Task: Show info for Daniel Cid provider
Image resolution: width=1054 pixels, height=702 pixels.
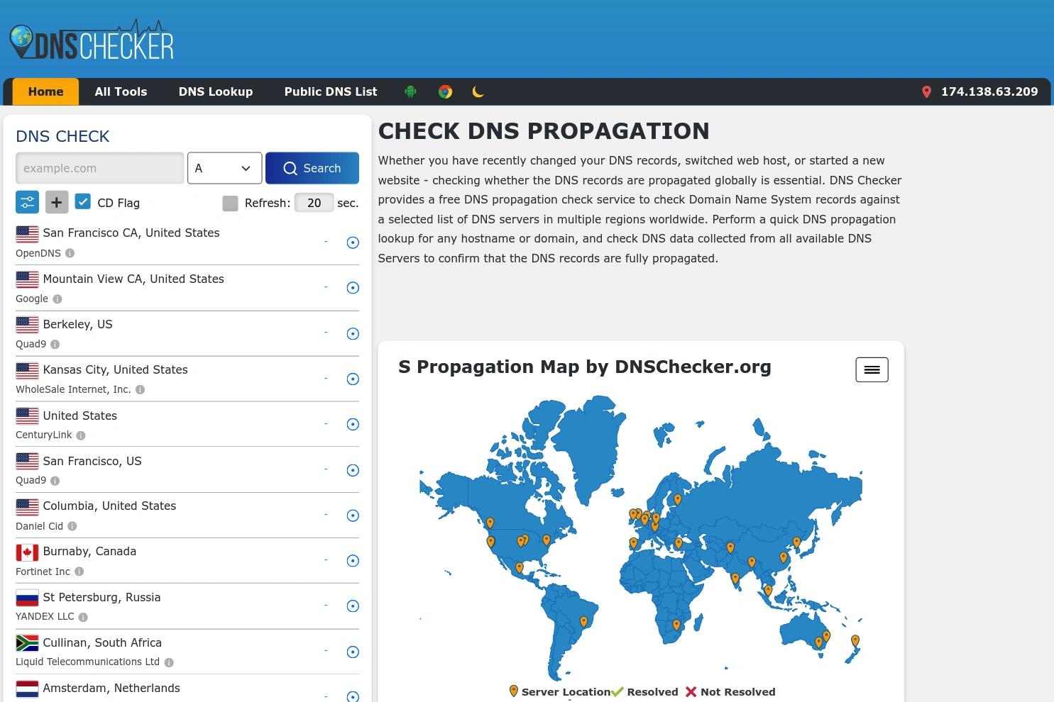Action: point(72,526)
